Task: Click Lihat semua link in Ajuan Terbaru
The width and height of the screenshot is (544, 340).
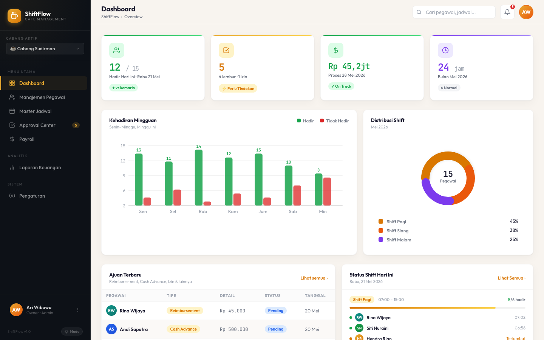Action: (x=314, y=278)
